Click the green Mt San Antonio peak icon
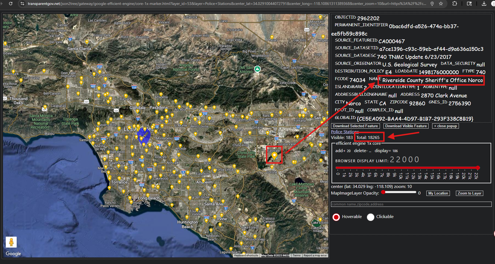 [257, 69]
